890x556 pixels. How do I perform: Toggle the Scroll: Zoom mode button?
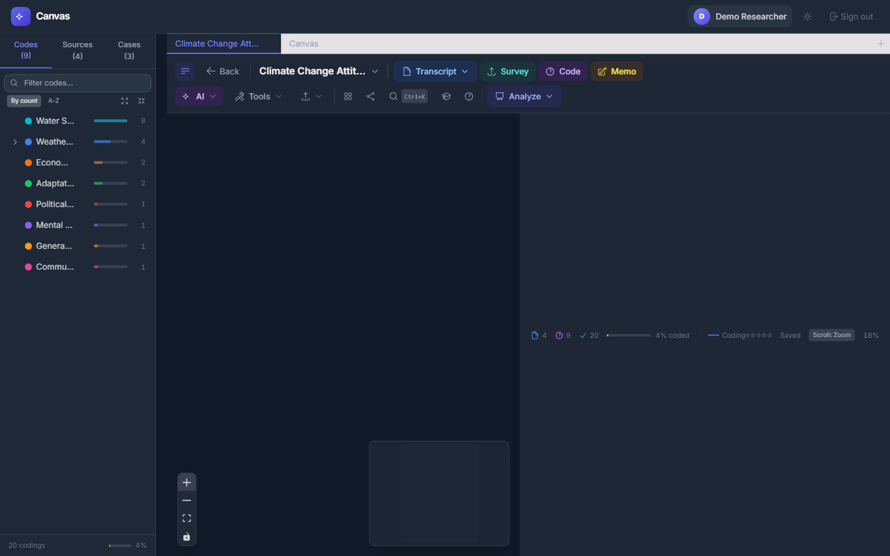(x=832, y=335)
